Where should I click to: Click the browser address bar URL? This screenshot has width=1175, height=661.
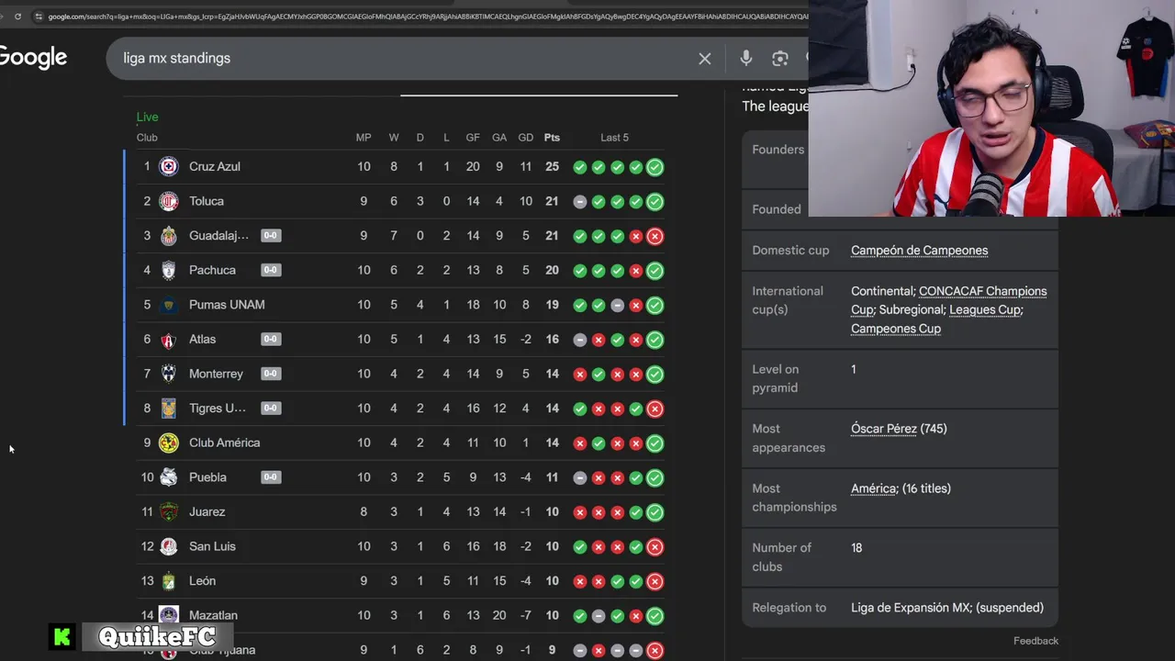427,16
